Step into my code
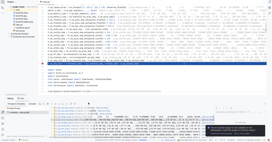The image size is (272, 142). [63, 104]
